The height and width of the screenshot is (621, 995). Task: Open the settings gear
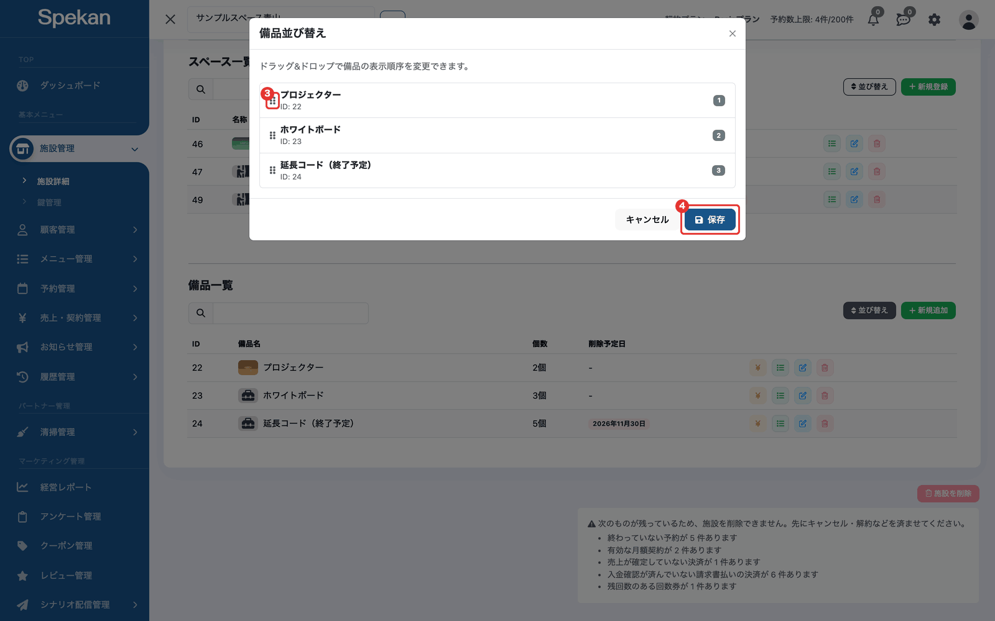pyautogui.click(x=934, y=20)
